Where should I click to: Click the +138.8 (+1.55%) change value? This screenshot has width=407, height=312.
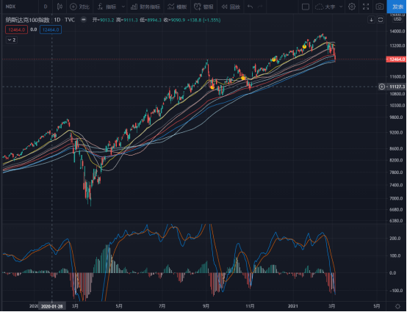[203, 20]
